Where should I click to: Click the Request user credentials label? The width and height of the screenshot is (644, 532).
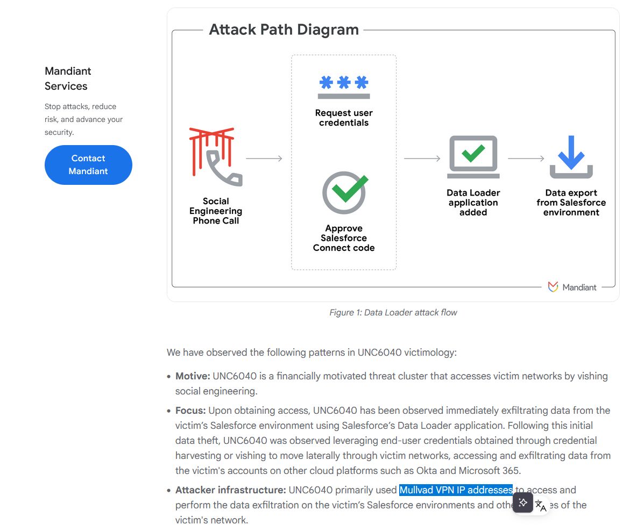(344, 118)
